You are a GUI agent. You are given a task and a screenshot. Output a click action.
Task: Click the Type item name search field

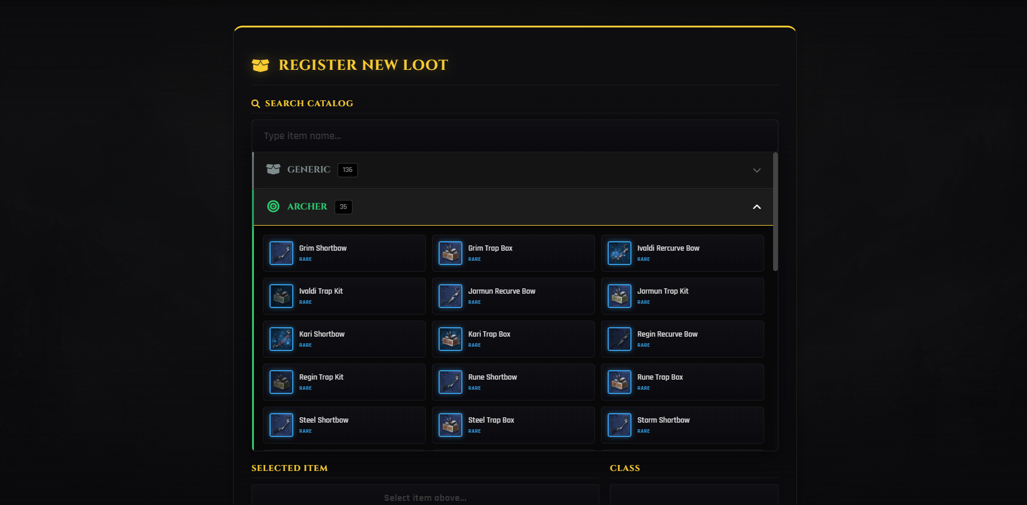[514, 136]
